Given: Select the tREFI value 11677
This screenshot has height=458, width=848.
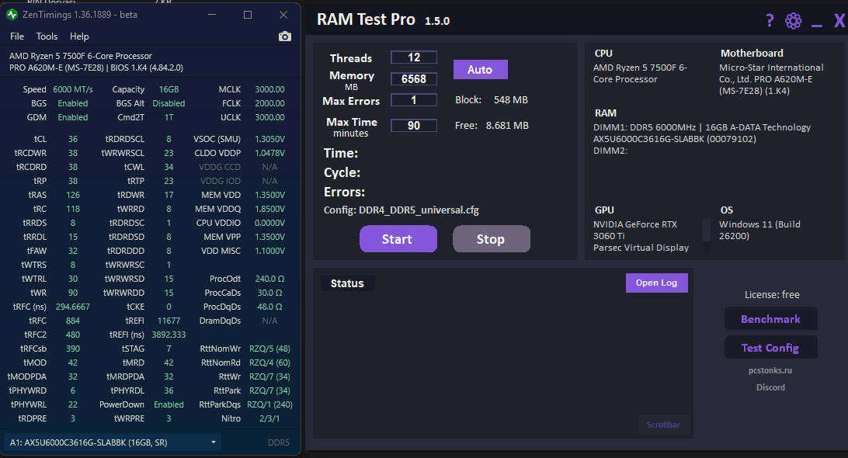Looking at the screenshot, I should click(169, 321).
